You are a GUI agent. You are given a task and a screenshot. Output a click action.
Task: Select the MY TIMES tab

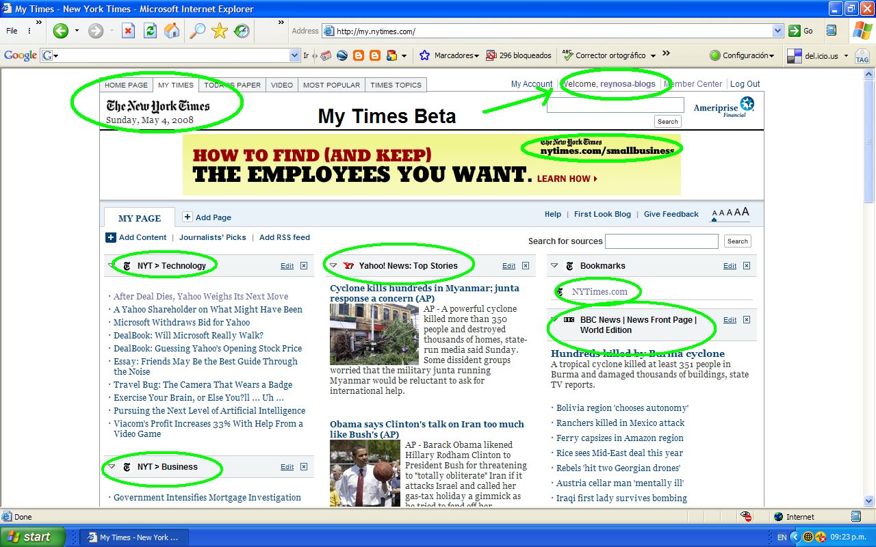(x=176, y=85)
